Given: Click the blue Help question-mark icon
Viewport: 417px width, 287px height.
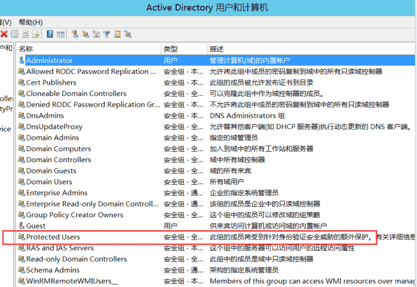Looking at the screenshot, I should [50, 34].
